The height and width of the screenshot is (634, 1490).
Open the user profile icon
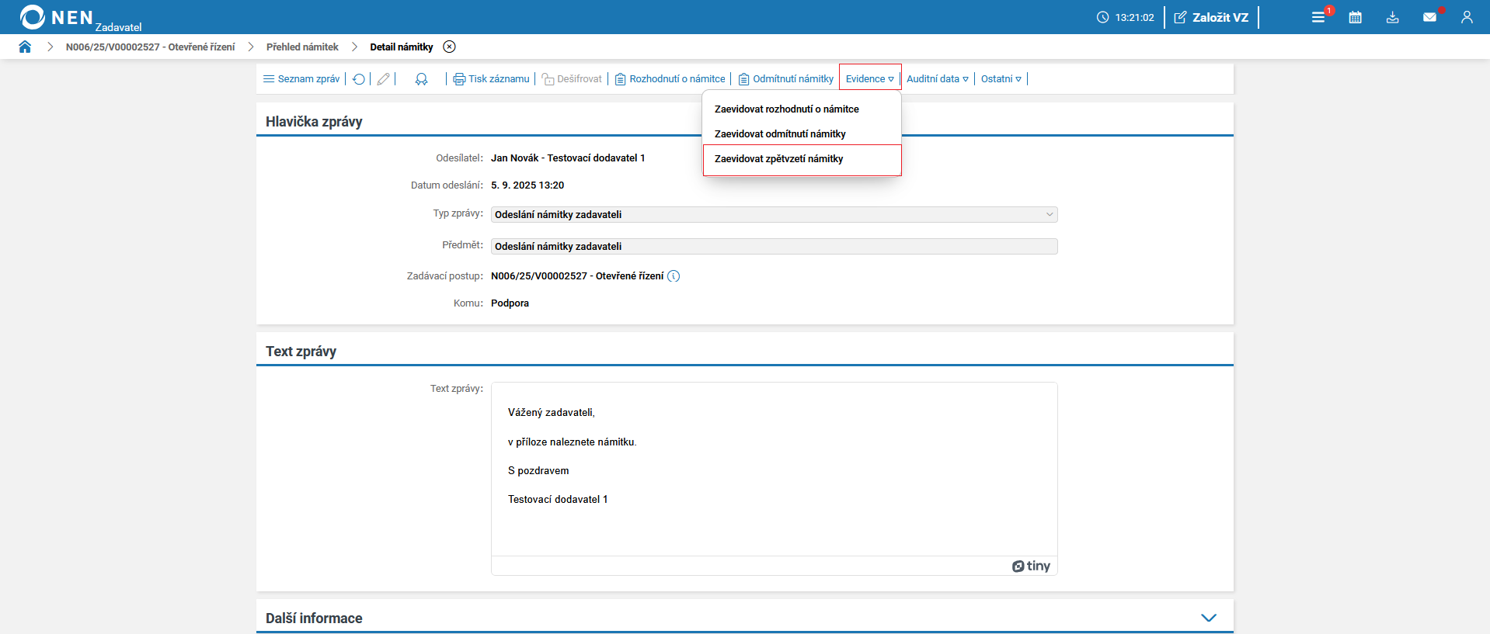click(1467, 17)
